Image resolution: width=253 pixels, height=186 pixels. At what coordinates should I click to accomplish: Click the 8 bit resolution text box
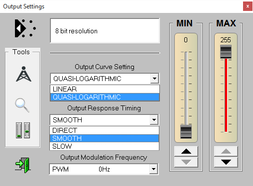(105, 31)
